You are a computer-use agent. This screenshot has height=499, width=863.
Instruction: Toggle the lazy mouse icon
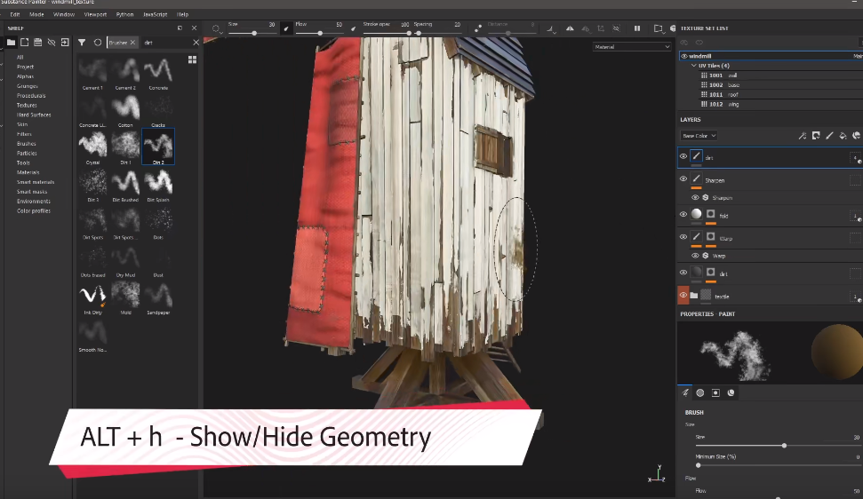pyautogui.click(x=478, y=28)
